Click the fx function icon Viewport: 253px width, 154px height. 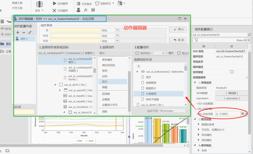pyautogui.click(x=86, y=10)
